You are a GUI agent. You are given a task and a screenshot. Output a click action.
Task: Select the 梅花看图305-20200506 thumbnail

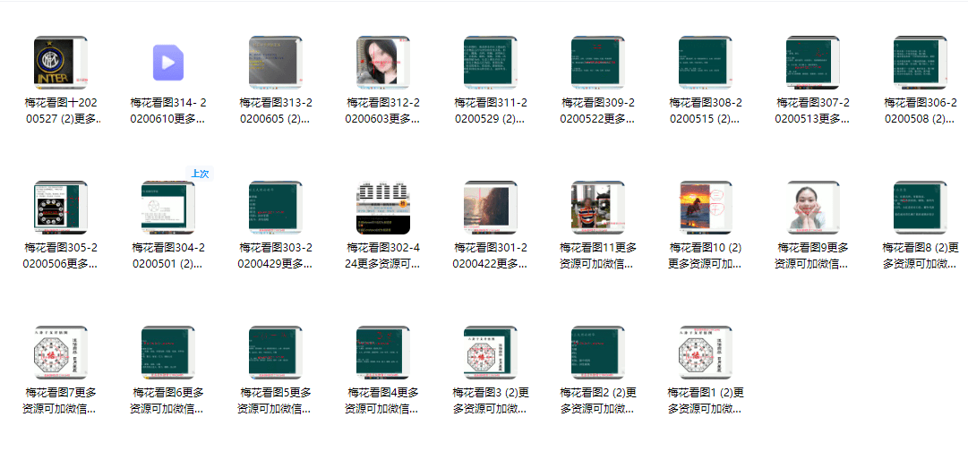(60, 208)
